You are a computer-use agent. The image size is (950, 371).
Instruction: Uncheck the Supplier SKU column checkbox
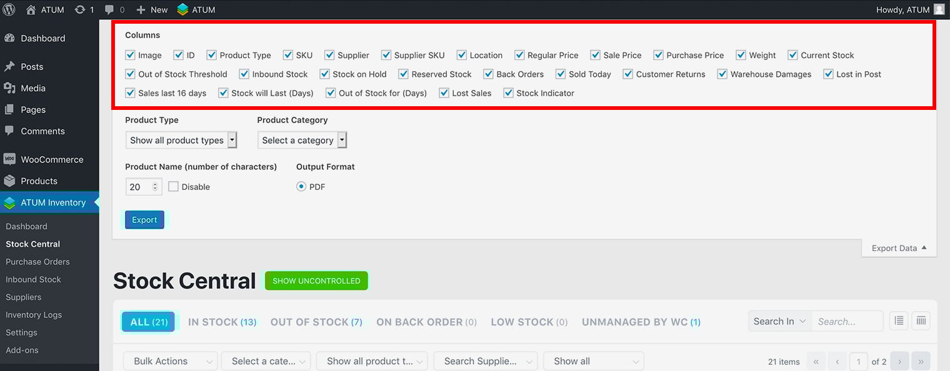386,55
